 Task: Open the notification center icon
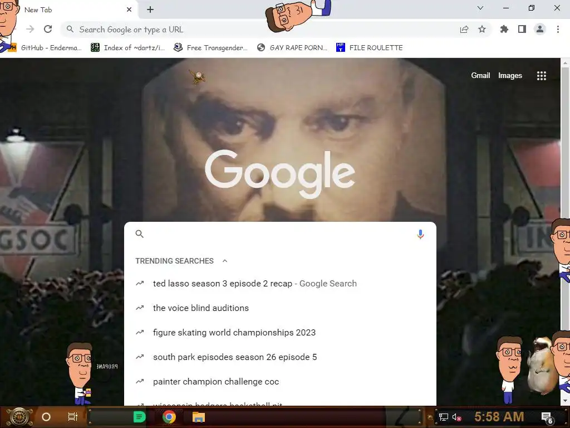[547, 417]
